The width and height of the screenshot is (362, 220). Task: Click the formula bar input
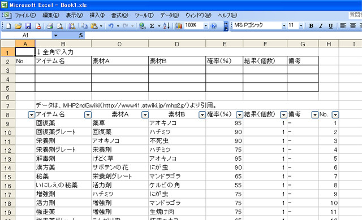[x=223, y=36]
